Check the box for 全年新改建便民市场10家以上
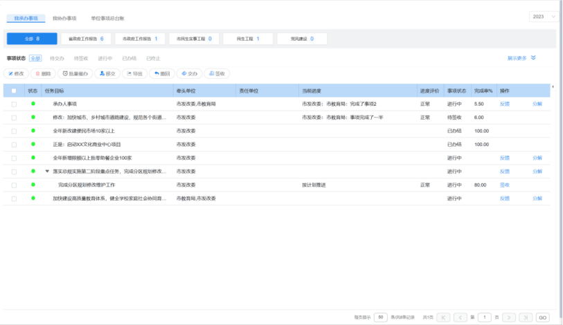The width and height of the screenshot is (563, 325). click(14, 131)
